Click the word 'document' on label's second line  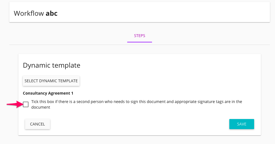(x=41, y=107)
